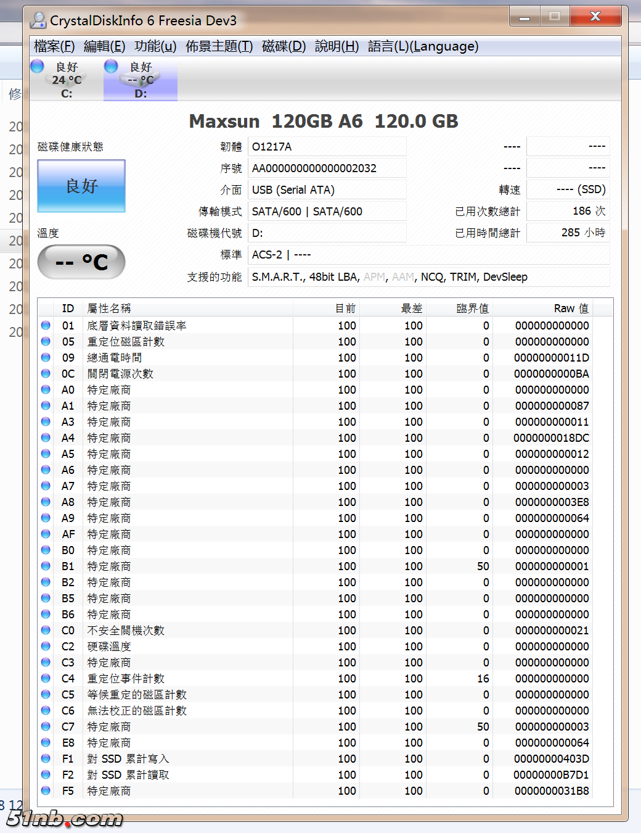Select the C: drive status icon
The width and height of the screenshot is (641, 833).
point(38,66)
